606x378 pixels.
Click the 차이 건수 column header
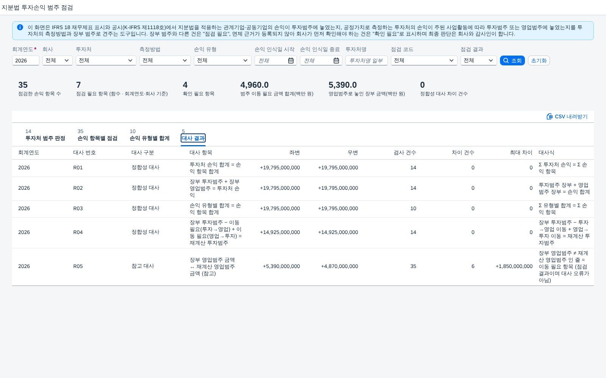[x=463, y=153]
